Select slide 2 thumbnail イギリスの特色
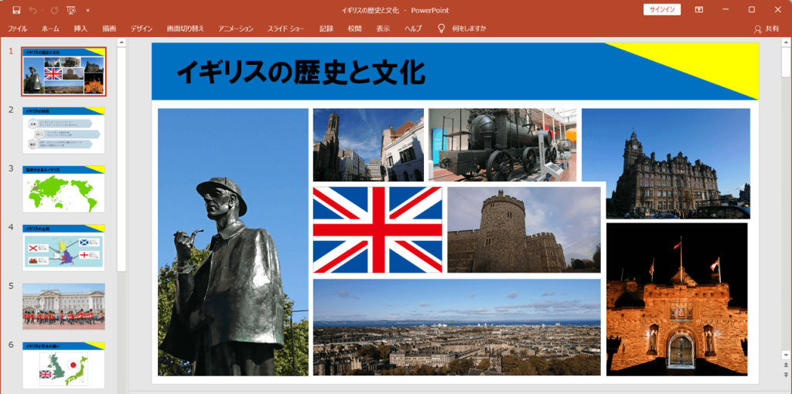Image resolution: width=792 pixels, height=394 pixels. 63,130
